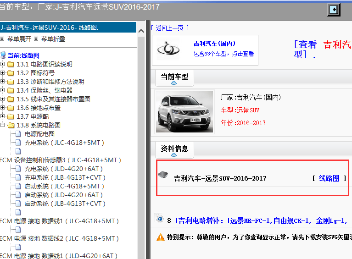Click the gray device icon beside 吉利汽车-远景SUV-2016-2017
This screenshot has width=352, height=259.
pyautogui.click(x=163, y=175)
